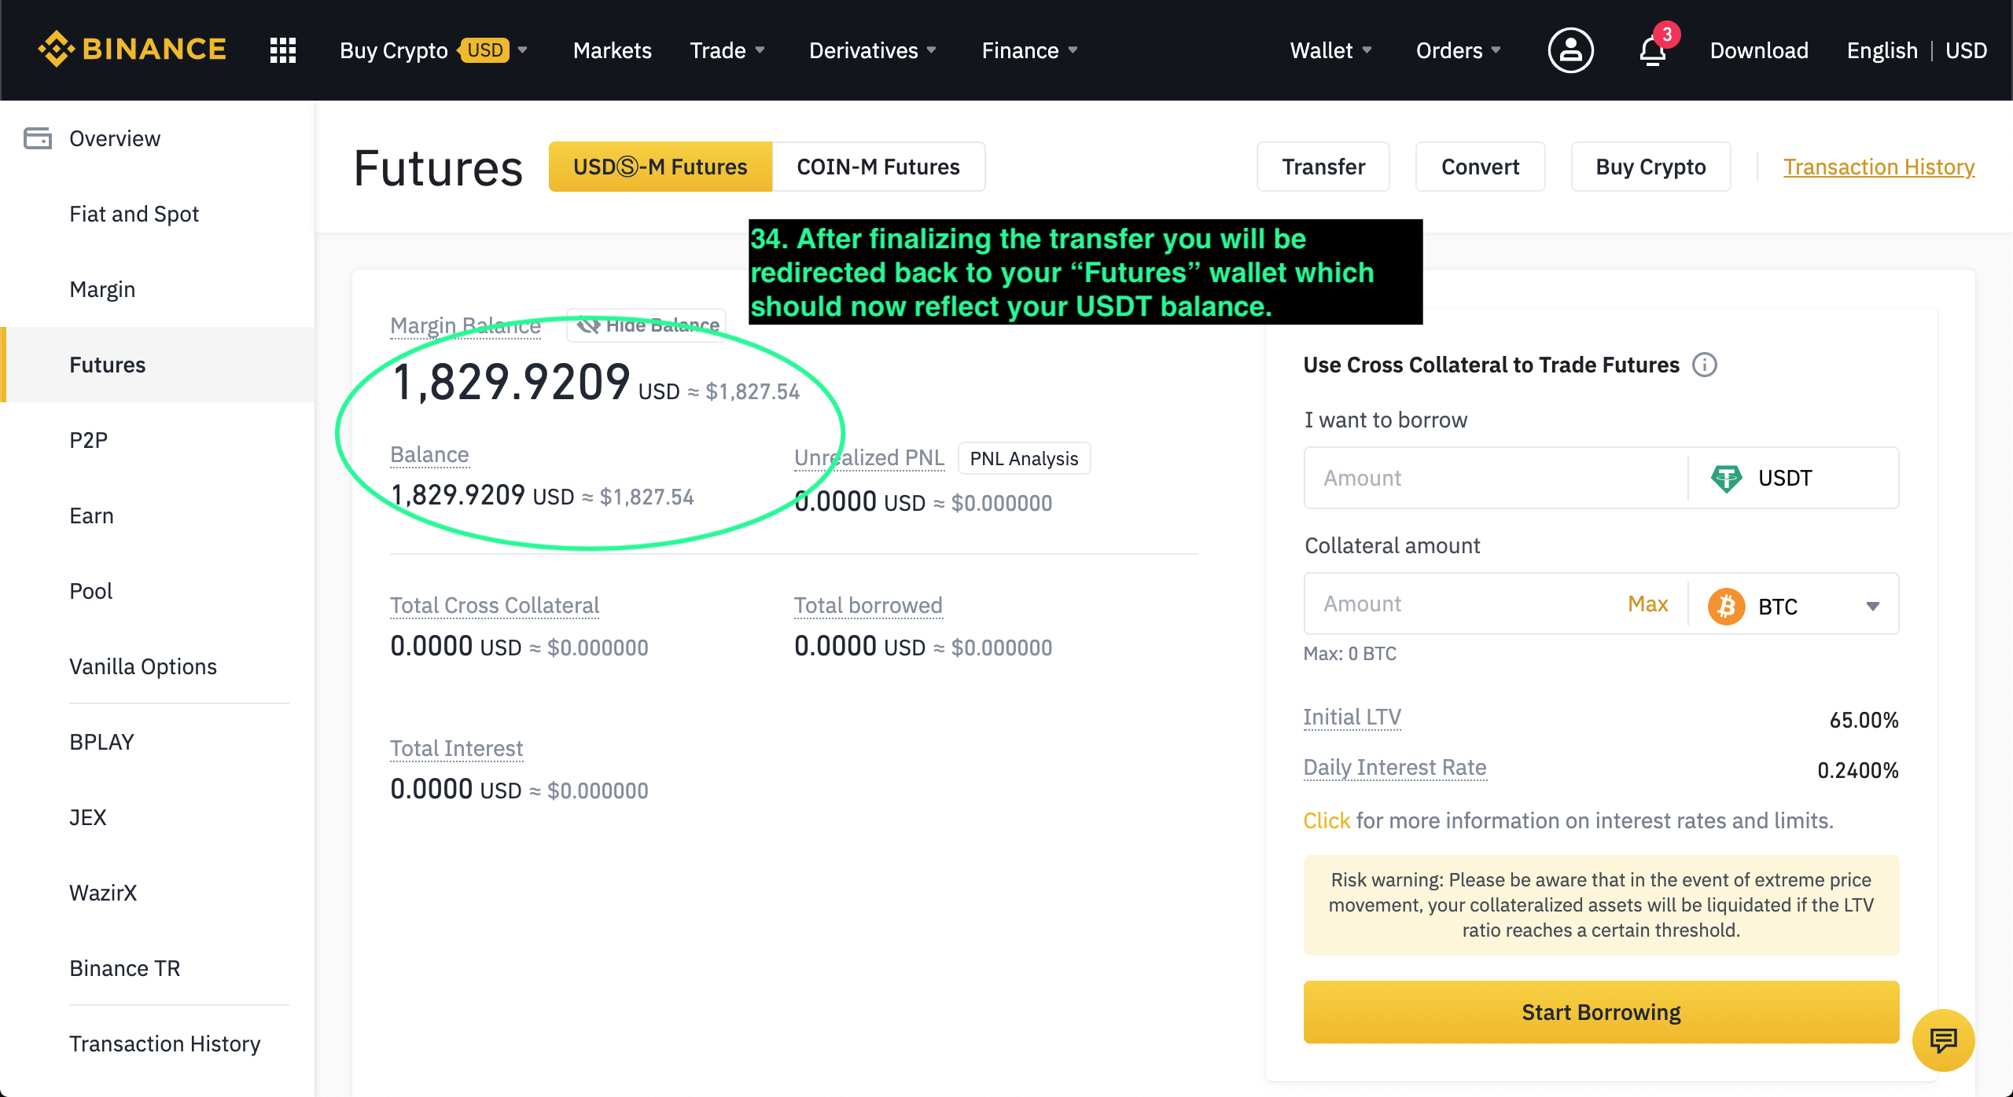Click the Daily Interest Rate label
Viewport: 2013px width, 1097px height.
click(1395, 767)
